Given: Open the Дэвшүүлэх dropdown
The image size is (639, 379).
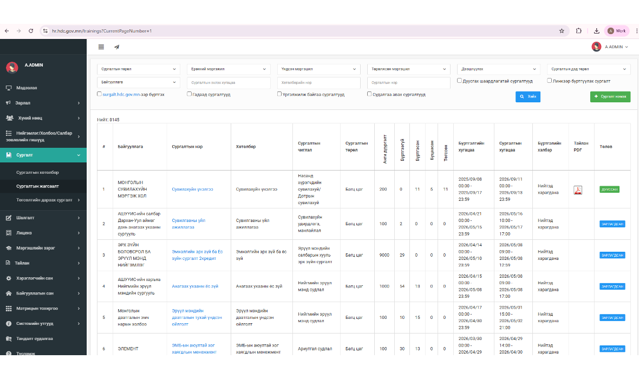Looking at the screenshot, I should tap(499, 69).
